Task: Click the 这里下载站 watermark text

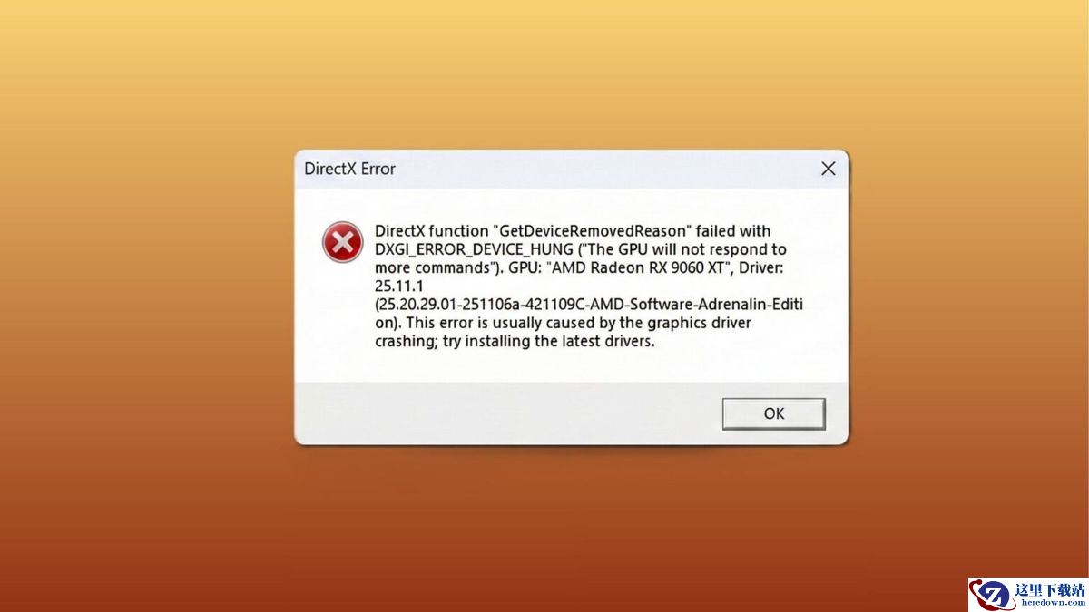Action: [x=1050, y=589]
